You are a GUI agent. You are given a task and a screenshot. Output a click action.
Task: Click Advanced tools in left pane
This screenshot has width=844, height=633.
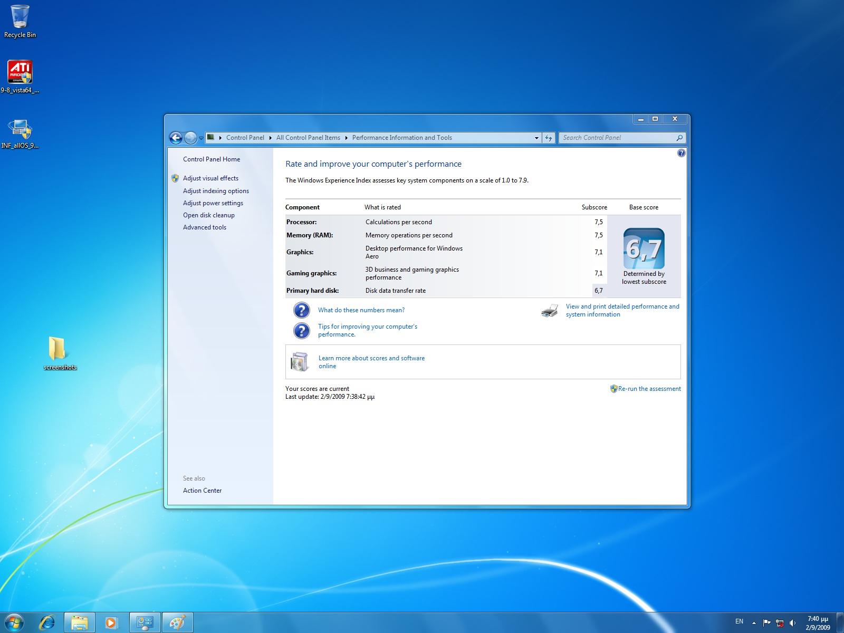[x=205, y=227]
